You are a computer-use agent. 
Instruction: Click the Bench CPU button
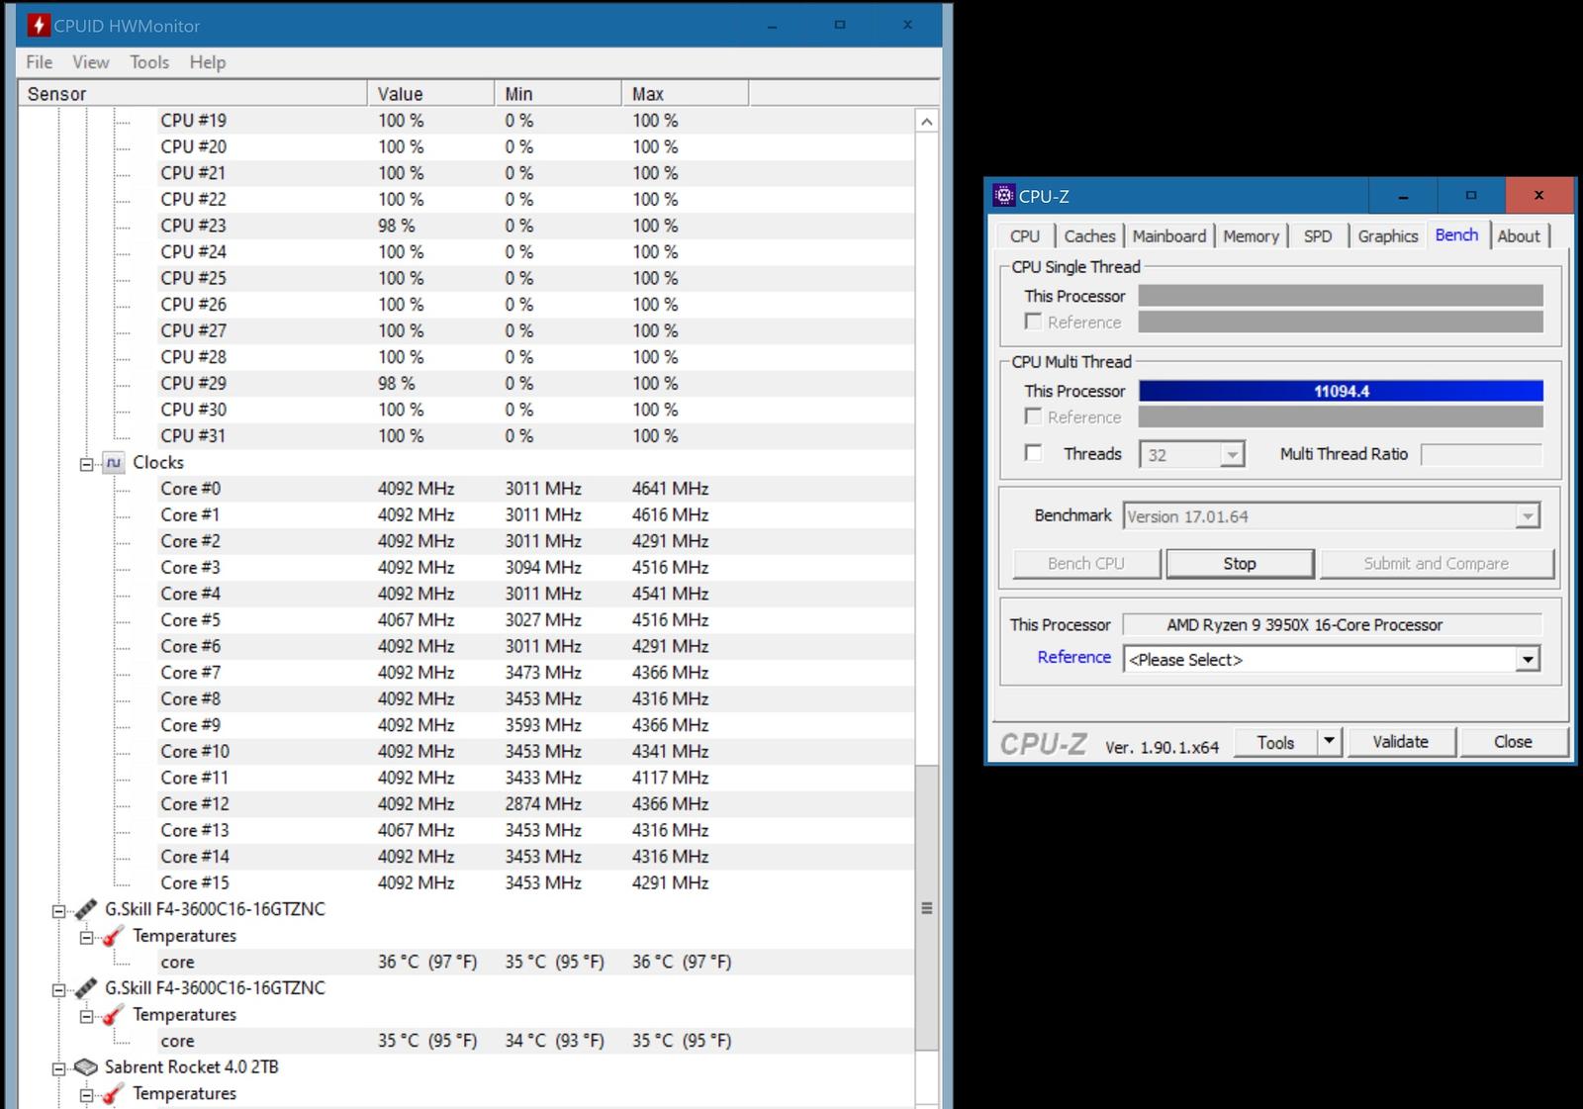point(1086,564)
